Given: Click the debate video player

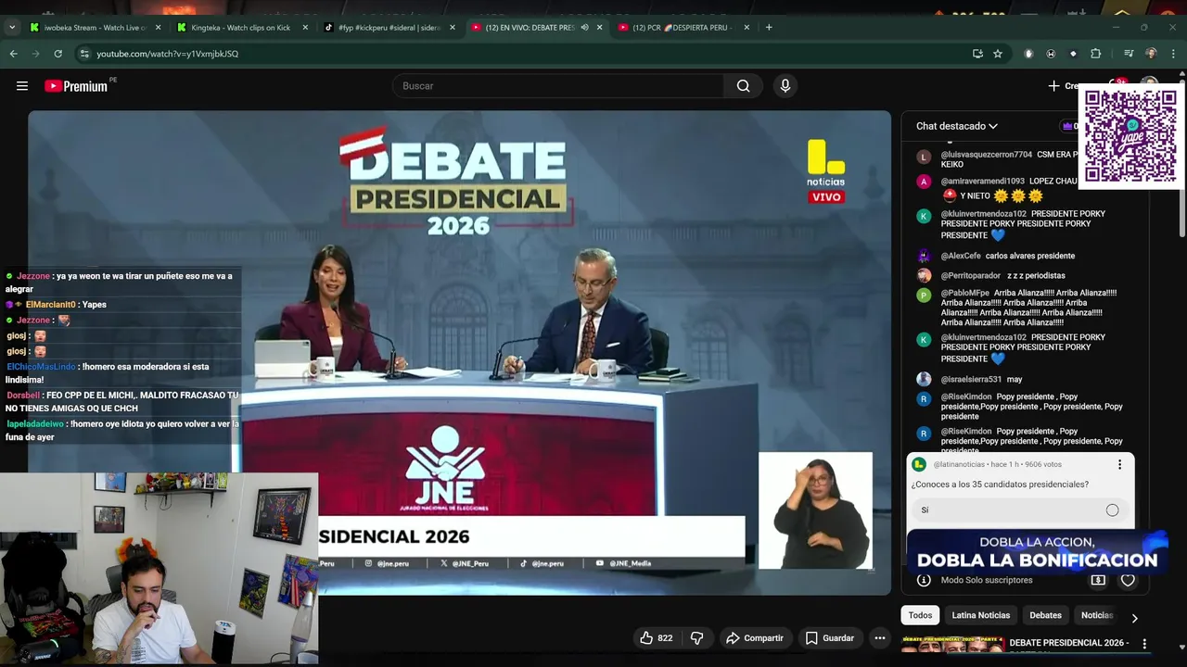Looking at the screenshot, I should (x=459, y=352).
